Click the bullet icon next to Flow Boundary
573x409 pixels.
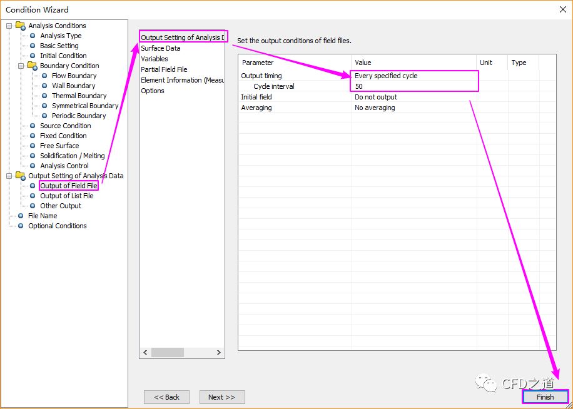pos(44,76)
